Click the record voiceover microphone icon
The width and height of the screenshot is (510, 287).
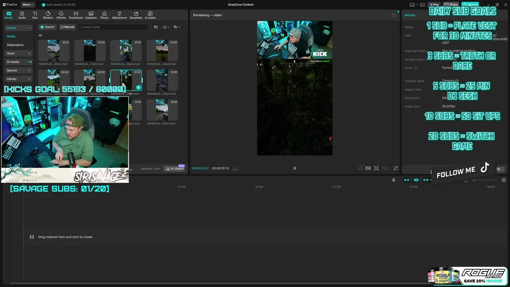(x=394, y=180)
